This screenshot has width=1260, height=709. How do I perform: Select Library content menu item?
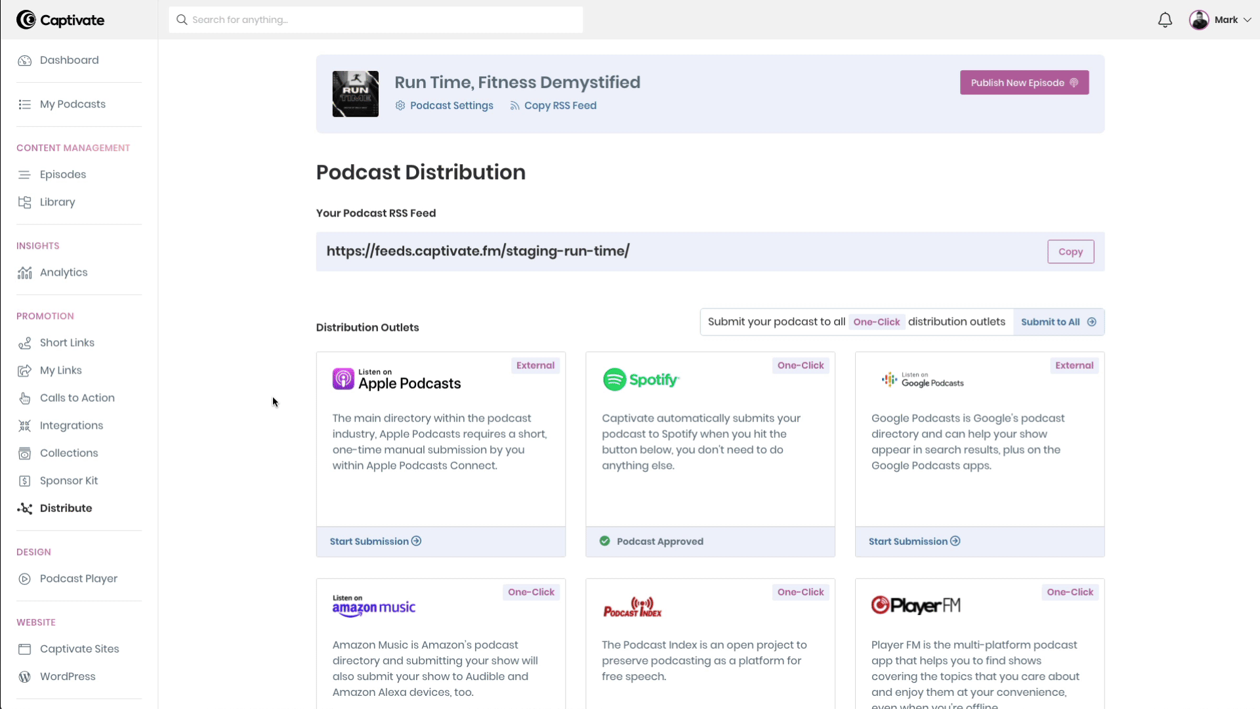58,202
